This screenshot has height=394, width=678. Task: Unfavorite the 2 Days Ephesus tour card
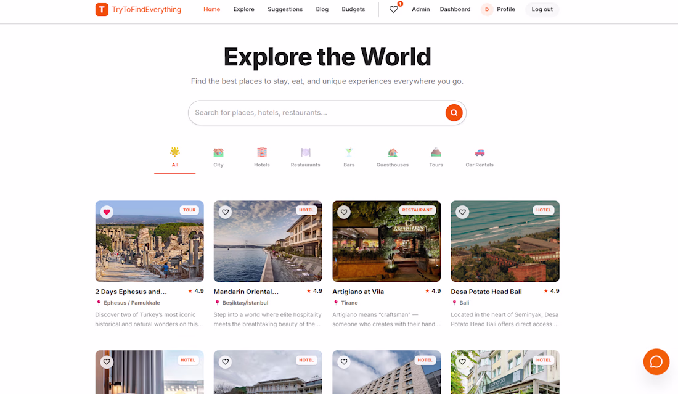(x=107, y=212)
